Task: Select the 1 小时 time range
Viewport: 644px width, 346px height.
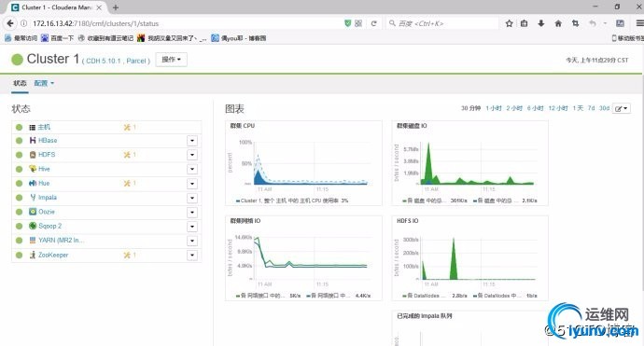Action: coord(494,108)
